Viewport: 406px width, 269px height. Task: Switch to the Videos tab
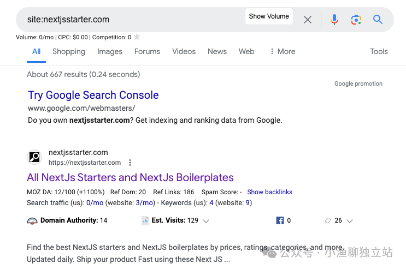click(x=184, y=51)
